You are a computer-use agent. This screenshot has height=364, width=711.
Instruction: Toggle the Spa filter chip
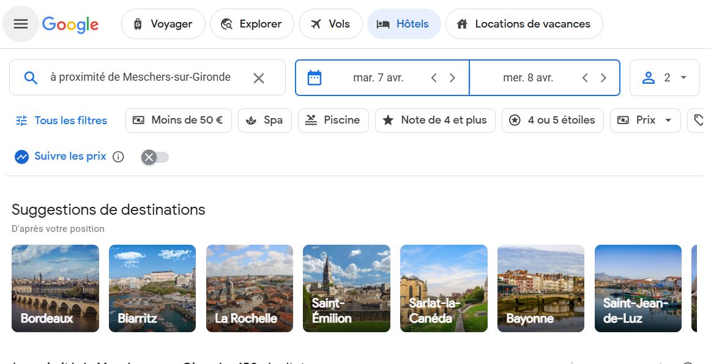(x=264, y=121)
